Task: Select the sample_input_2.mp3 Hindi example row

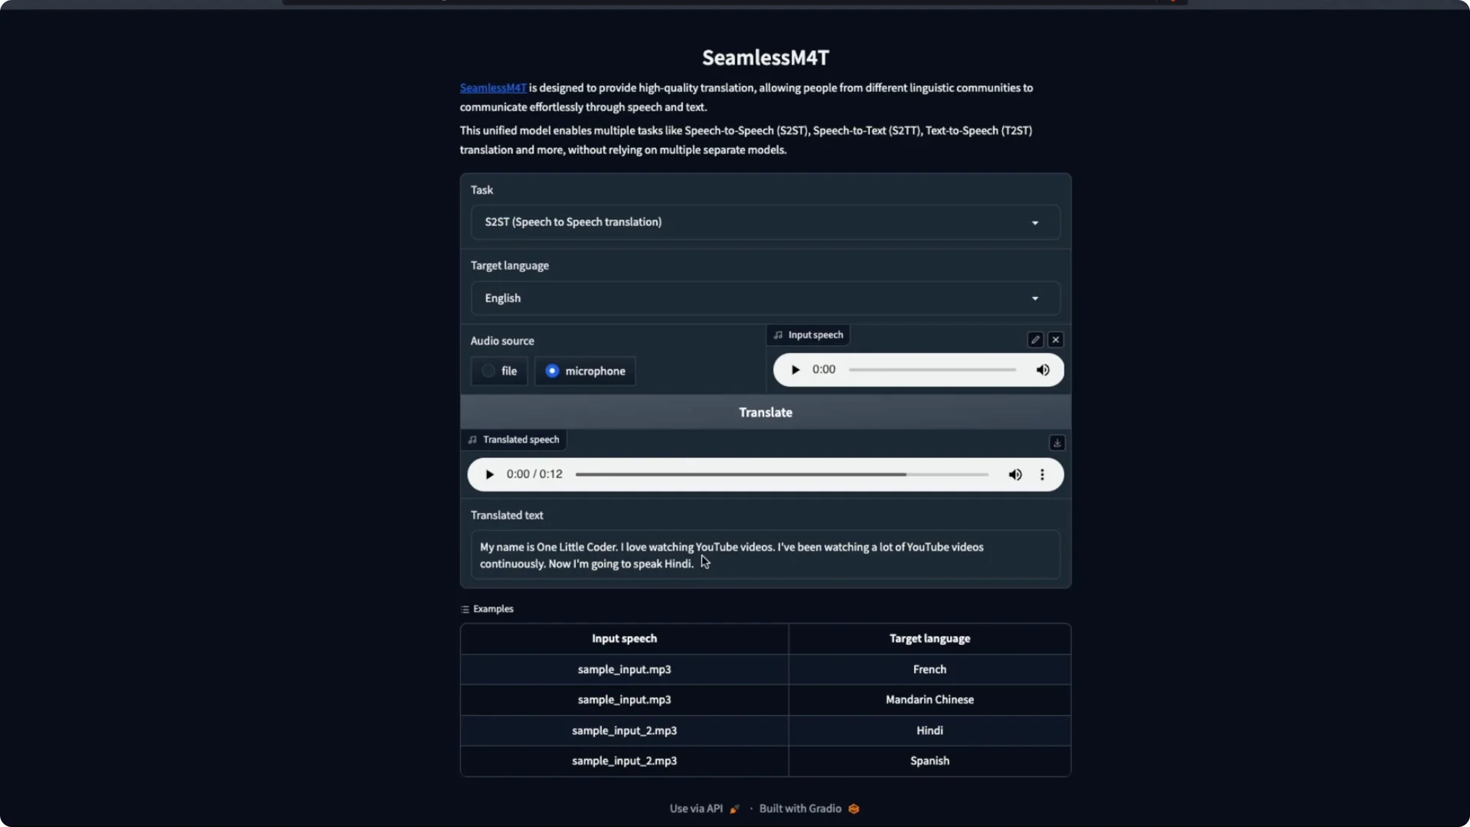Action: [765, 731]
